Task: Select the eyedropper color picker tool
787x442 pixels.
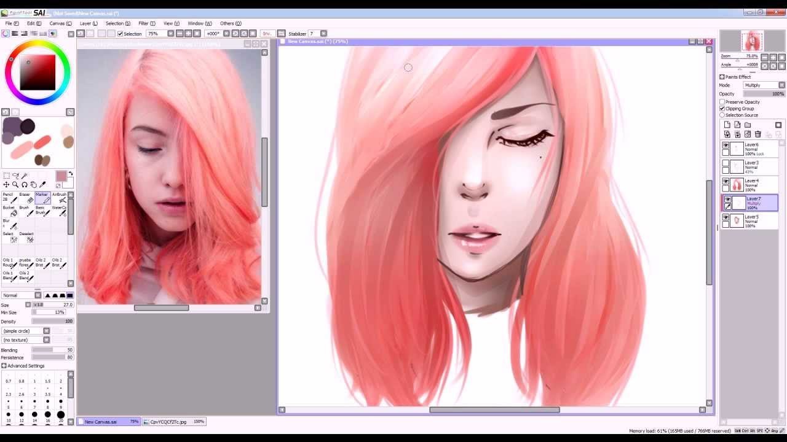Action: click(x=42, y=185)
